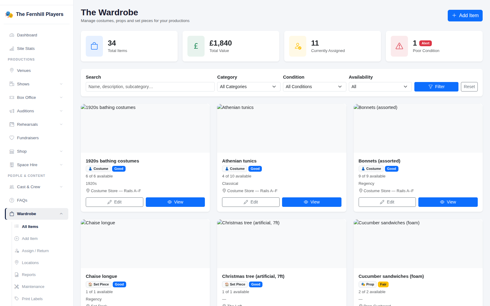Open Space Hire in the sidebar
The image size is (490, 306).
click(x=36, y=165)
